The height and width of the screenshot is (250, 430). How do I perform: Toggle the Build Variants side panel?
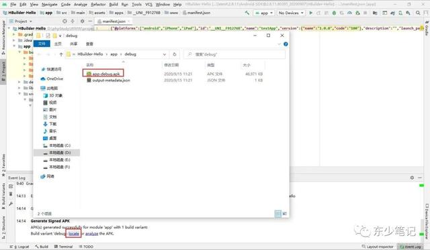tap(3, 196)
